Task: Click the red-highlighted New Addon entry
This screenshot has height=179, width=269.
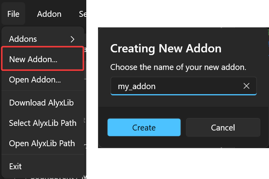Action: [x=42, y=59]
